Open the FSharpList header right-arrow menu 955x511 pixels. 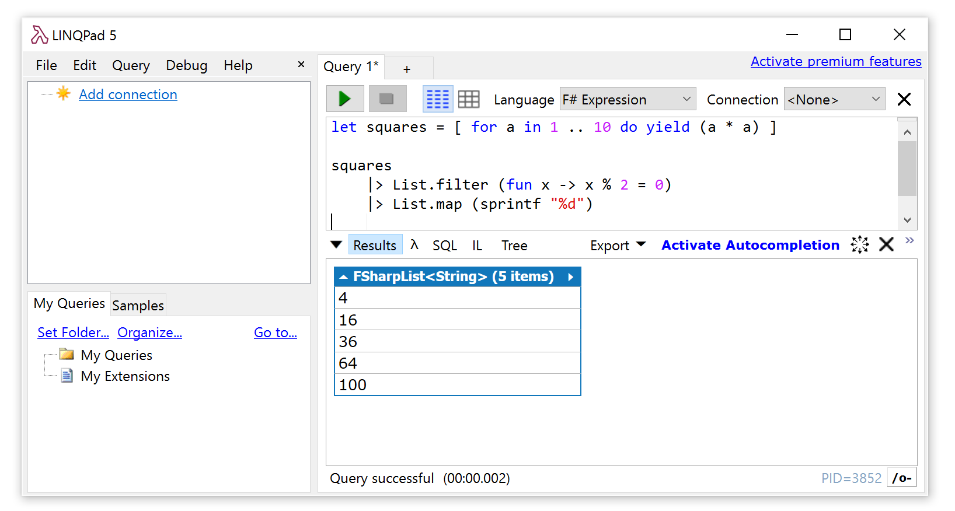[571, 277]
